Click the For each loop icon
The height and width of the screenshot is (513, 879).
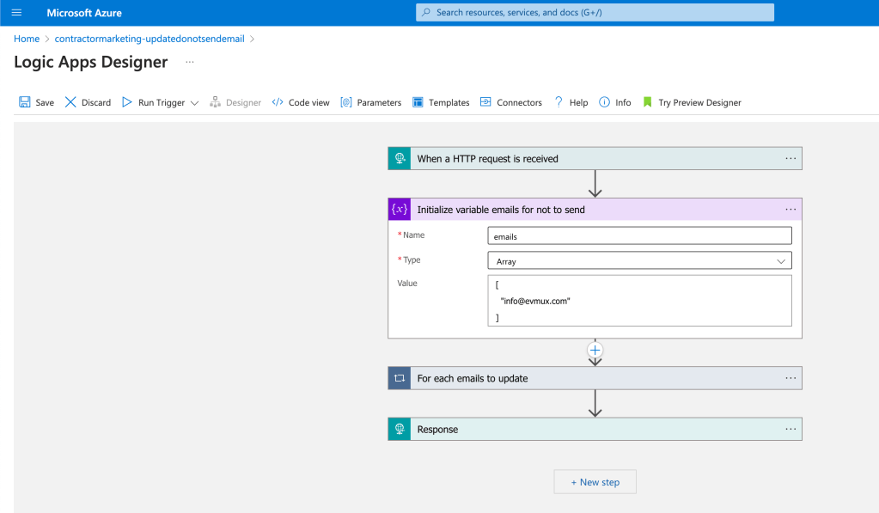[400, 378]
